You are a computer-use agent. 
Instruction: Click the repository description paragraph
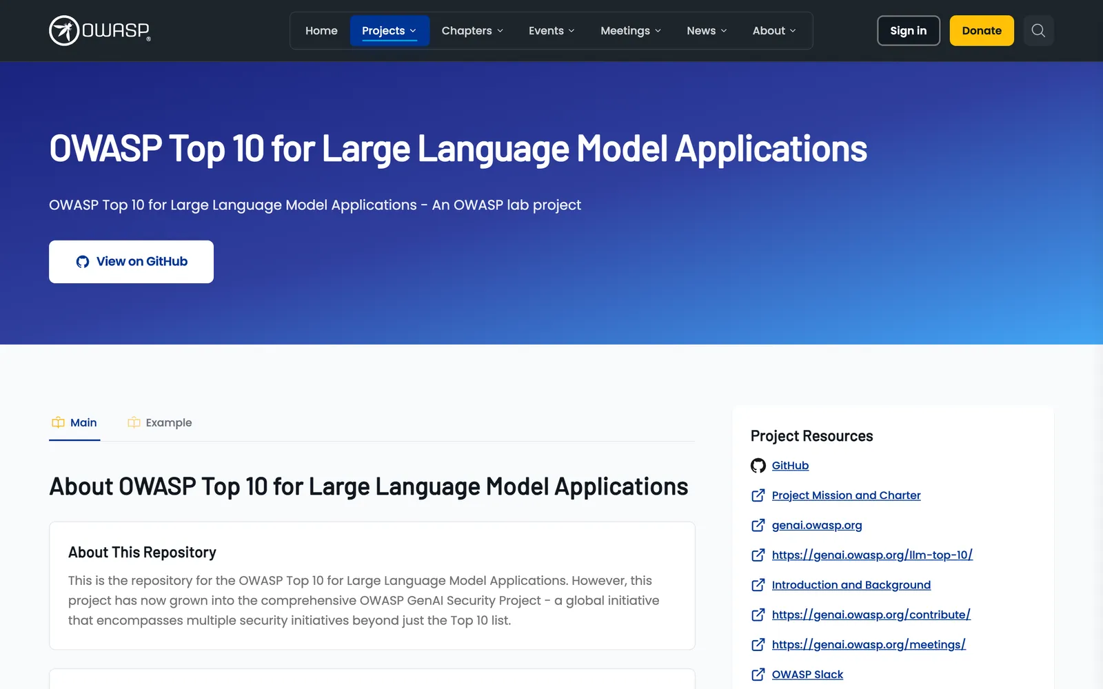pos(364,601)
